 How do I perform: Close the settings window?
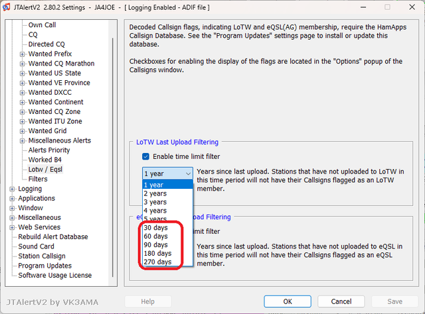click(x=412, y=7)
